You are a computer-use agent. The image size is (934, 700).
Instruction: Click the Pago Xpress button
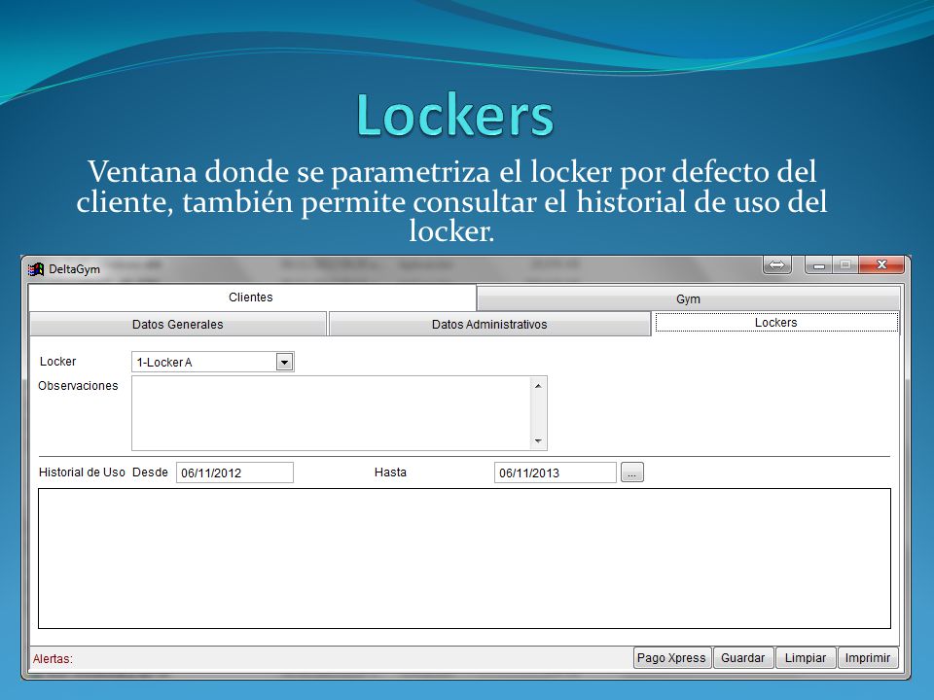point(671,658)
